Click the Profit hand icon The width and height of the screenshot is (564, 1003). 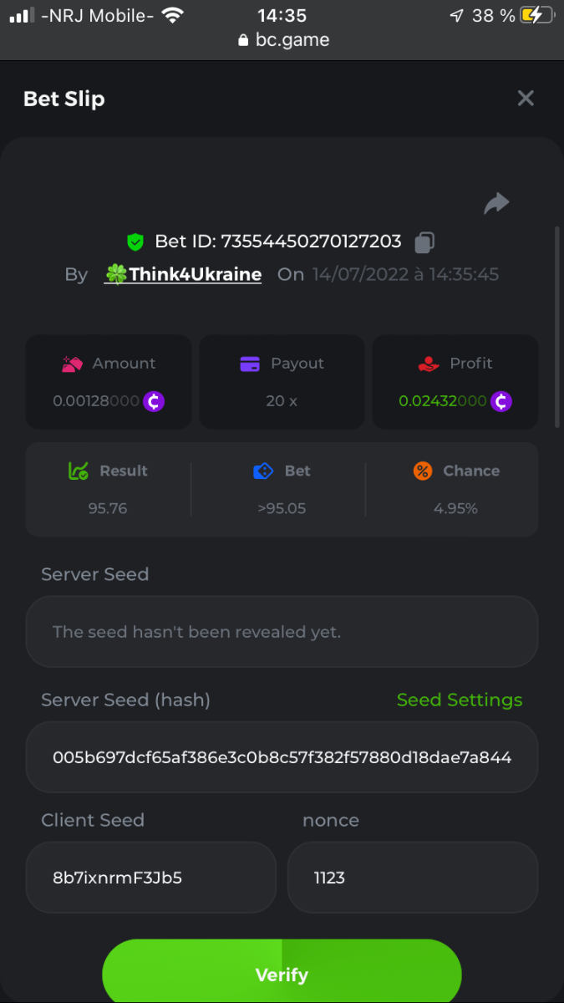coord(429,364)
